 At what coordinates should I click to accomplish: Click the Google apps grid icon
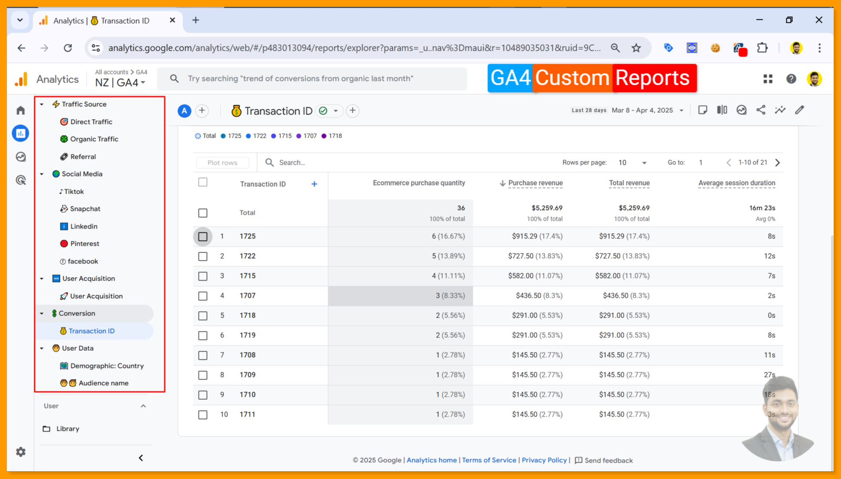pyautogui.click(x=768, y=79)
